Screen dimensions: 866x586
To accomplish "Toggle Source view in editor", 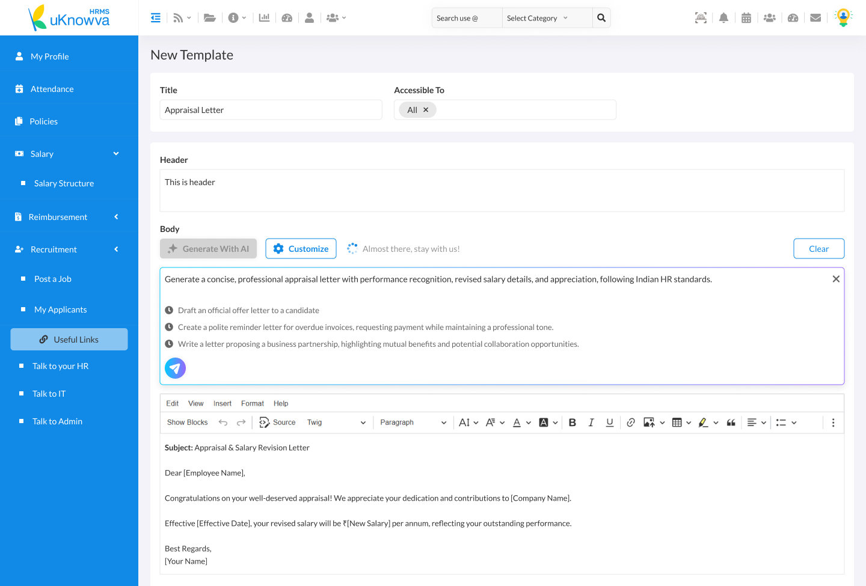I will (277, 423).
